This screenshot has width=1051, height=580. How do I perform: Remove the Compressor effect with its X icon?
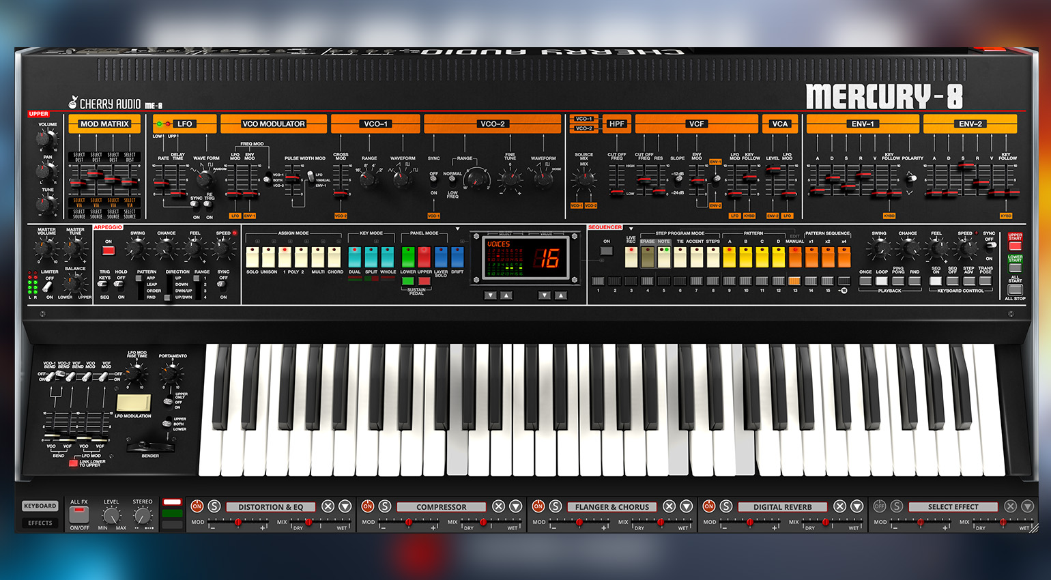499,506
